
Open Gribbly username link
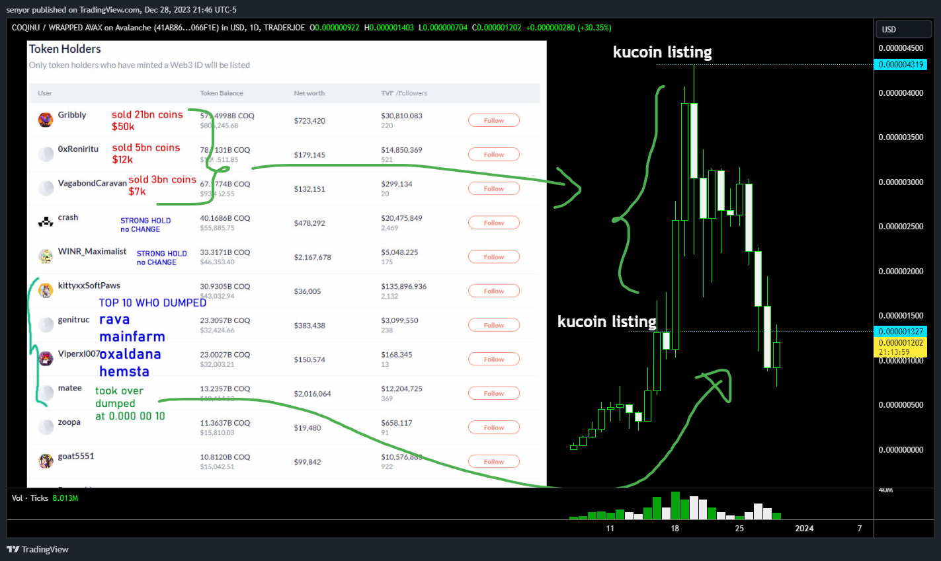coord(72,115)
